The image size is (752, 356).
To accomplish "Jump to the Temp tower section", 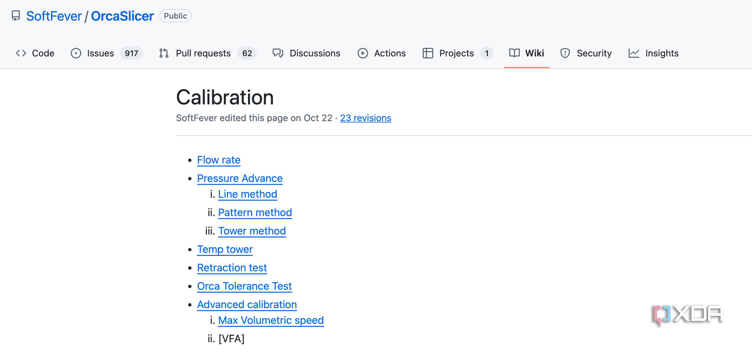I will [225, 249].
